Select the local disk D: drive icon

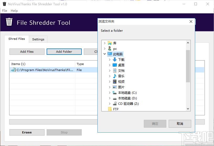(115, 98)
